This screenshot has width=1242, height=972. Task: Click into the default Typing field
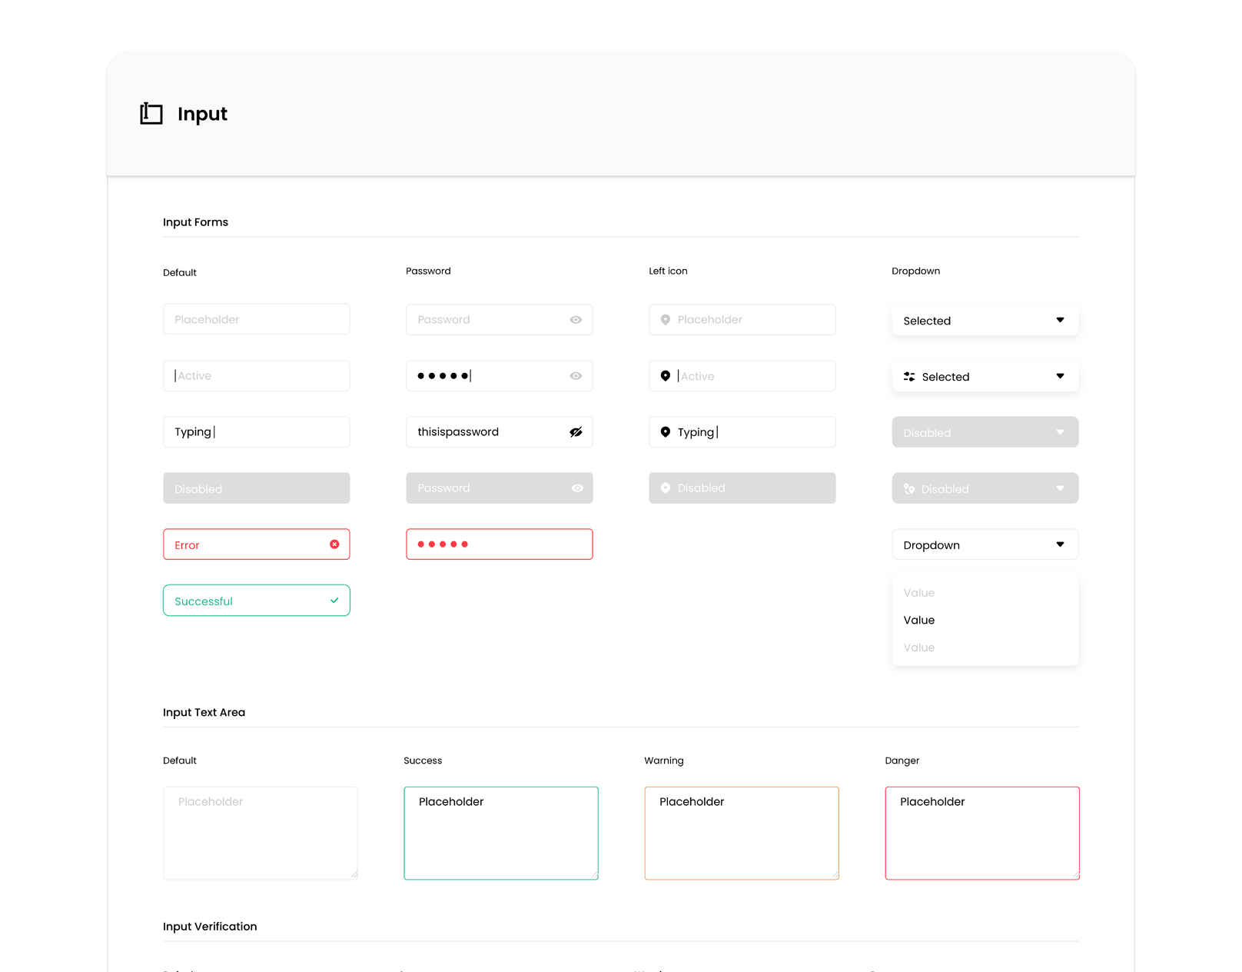pos(257,432)
